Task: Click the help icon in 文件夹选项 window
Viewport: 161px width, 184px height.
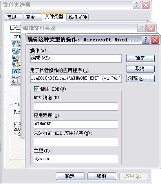Action: point(137,5)
